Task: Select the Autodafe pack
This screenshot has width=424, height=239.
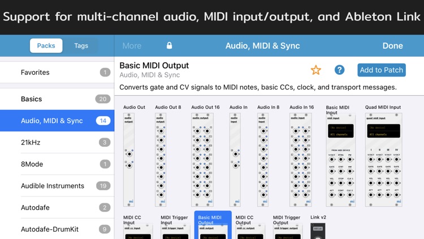Action: [57, 207]
